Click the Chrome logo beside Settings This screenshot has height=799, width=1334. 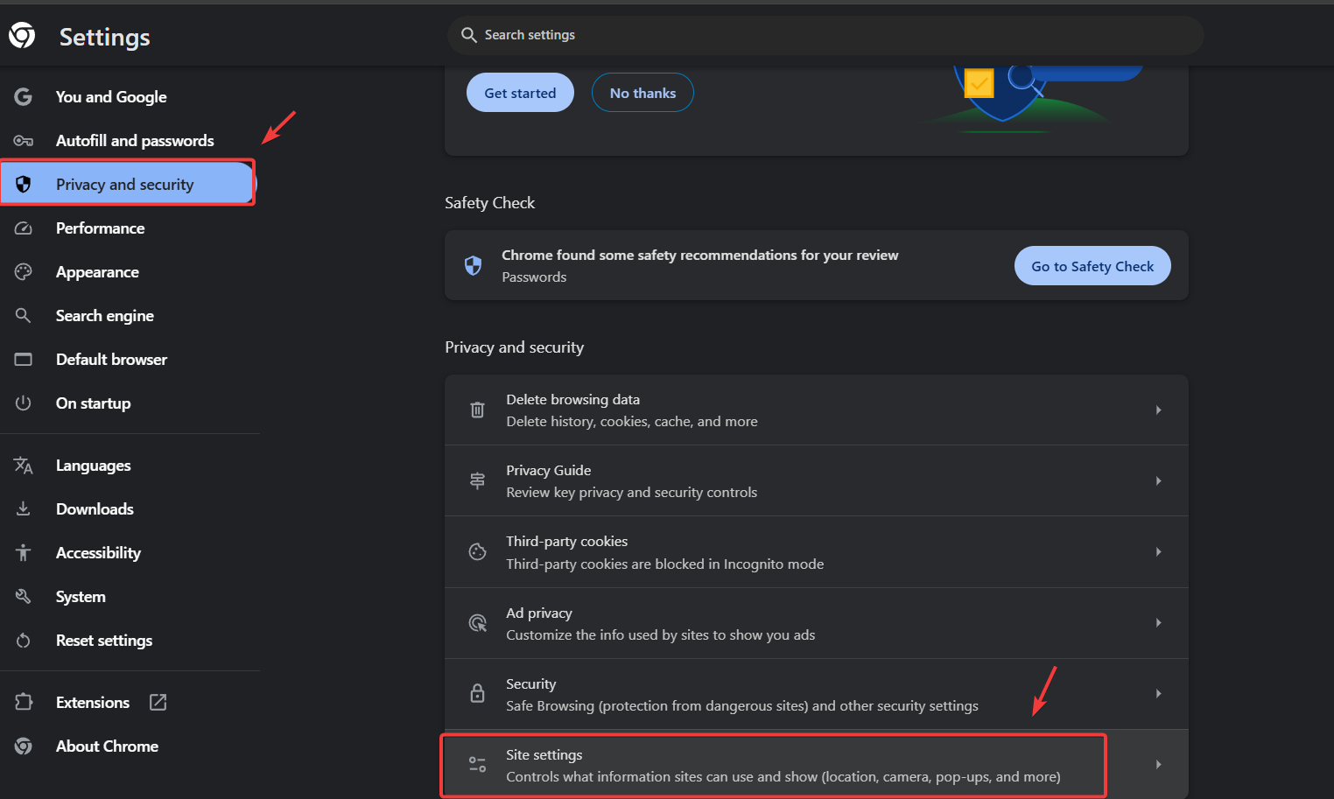point(22,36)
